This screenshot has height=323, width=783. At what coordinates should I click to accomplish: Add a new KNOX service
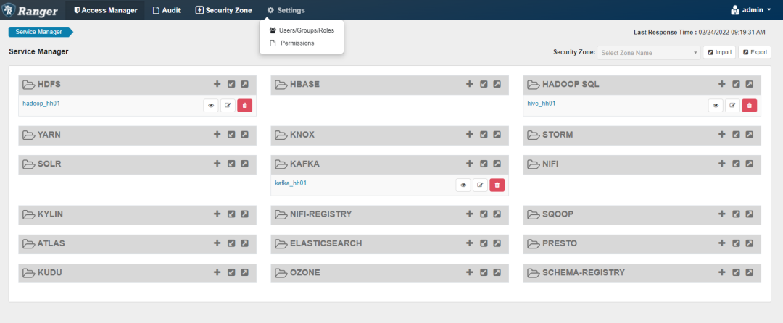coord(469,135)
